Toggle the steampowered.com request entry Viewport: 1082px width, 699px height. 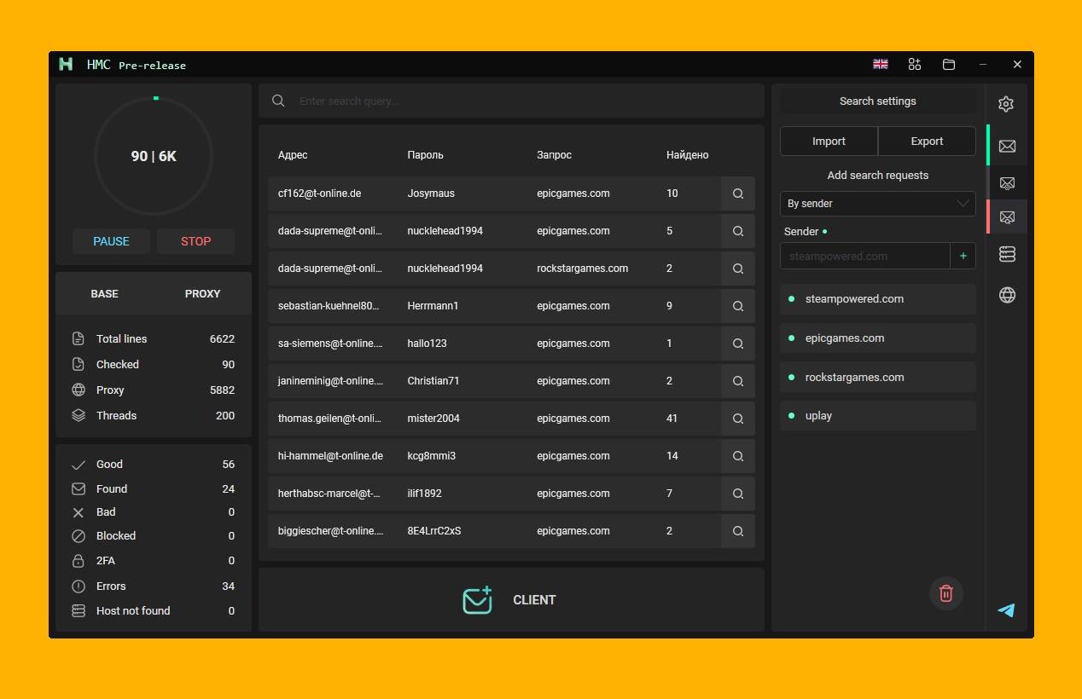tap(878, 299)
